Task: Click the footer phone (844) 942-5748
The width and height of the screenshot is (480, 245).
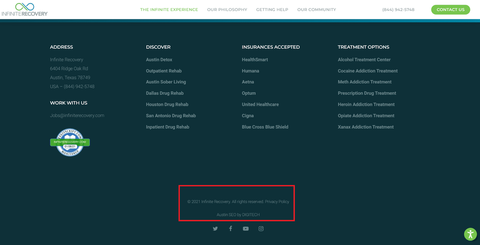Action: [79, 86]
